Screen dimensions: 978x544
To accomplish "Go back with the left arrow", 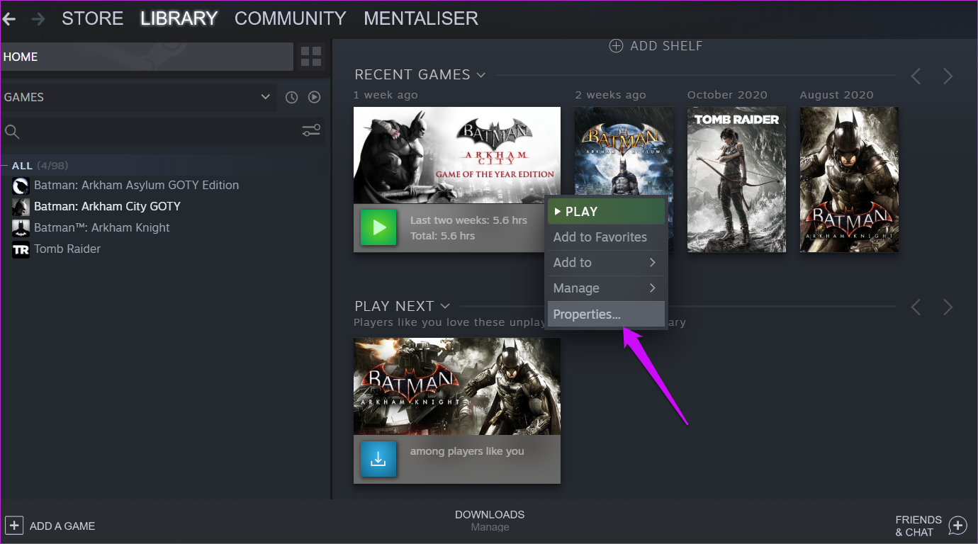I will pyautogui.click(x=9, y=18).
